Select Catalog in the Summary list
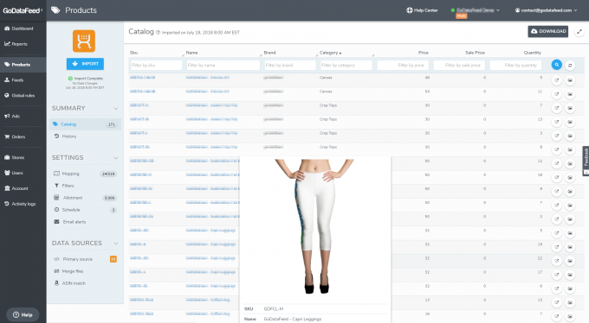The height and width of the screenshot is (323, 589). point(85,124)
